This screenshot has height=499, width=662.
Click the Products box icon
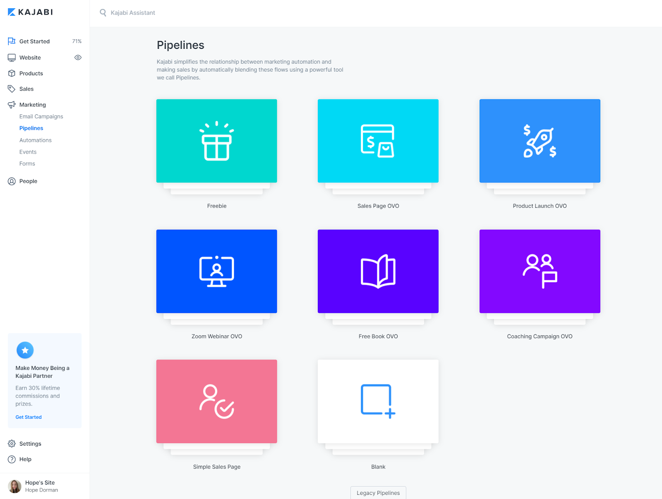click(x=12, y=73)
